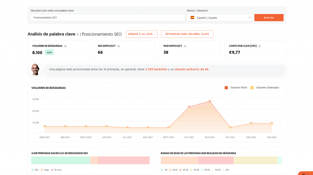Click the FEB 2022 data point on chart
Viewport: 313px width, 175px height.
[272, 124]
